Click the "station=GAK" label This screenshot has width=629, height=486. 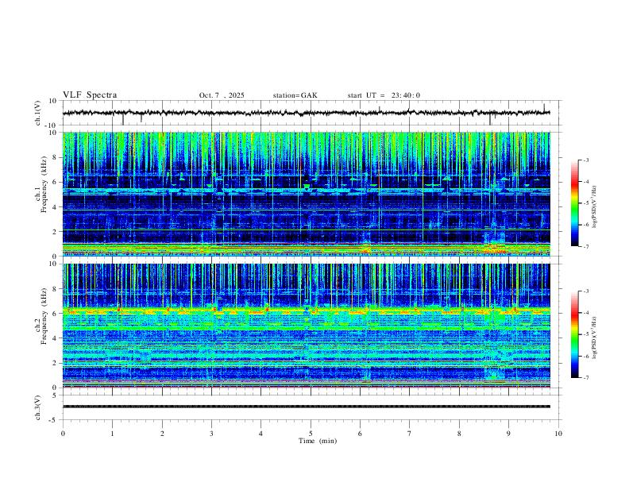pyautogui.click(x=295, y=95)
